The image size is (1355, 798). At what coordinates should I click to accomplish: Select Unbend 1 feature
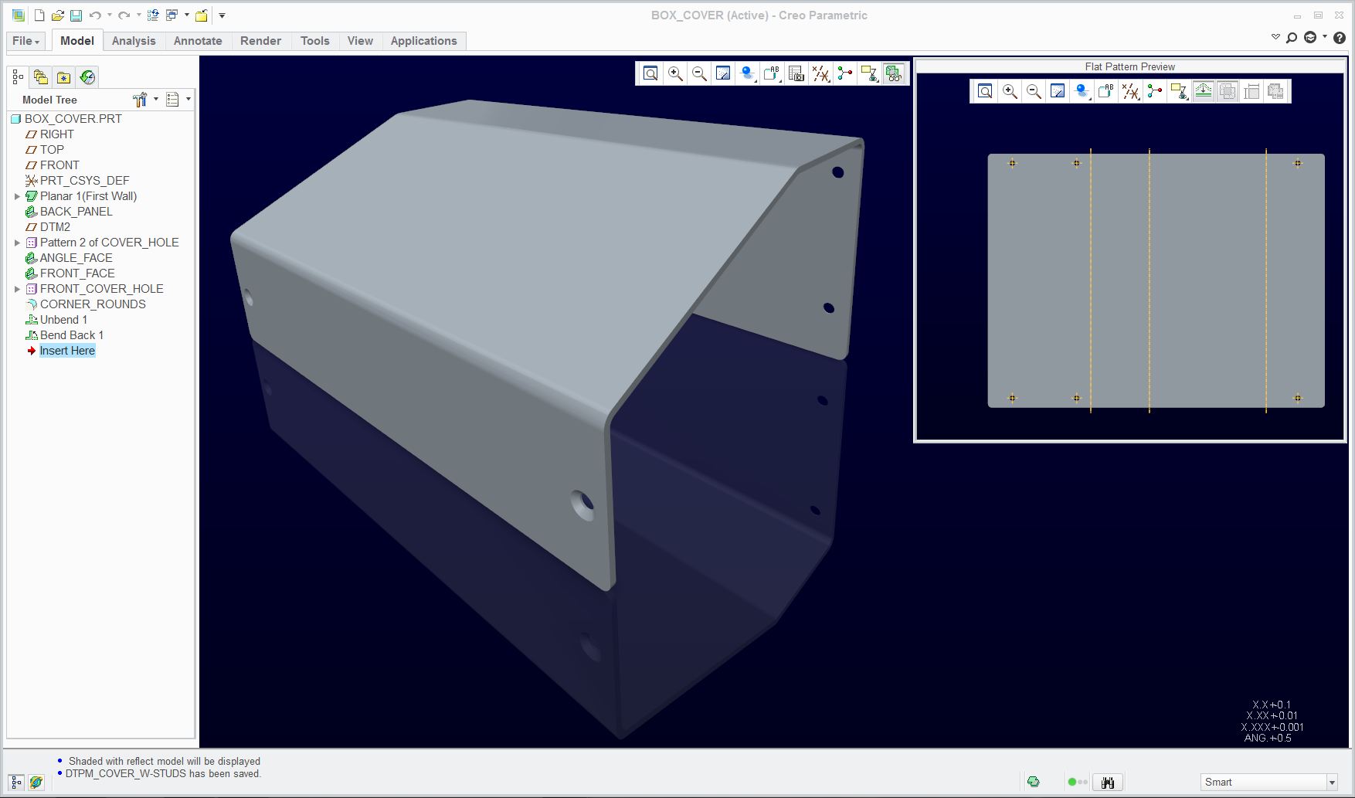click(x=56, y=320)
